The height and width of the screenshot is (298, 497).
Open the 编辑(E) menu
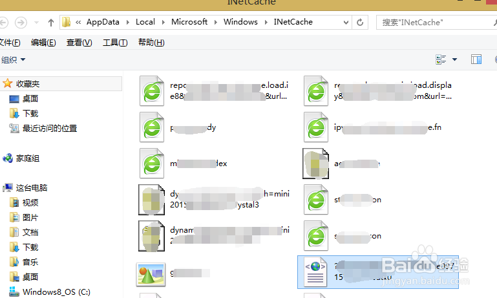tap(43, 43)
